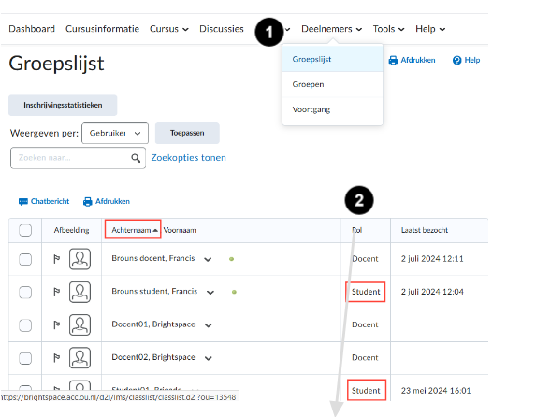This screenshot has height=417, width=536.
Task: Click flag icon for Brouns docent, Francis
Action: coord(57,259)
